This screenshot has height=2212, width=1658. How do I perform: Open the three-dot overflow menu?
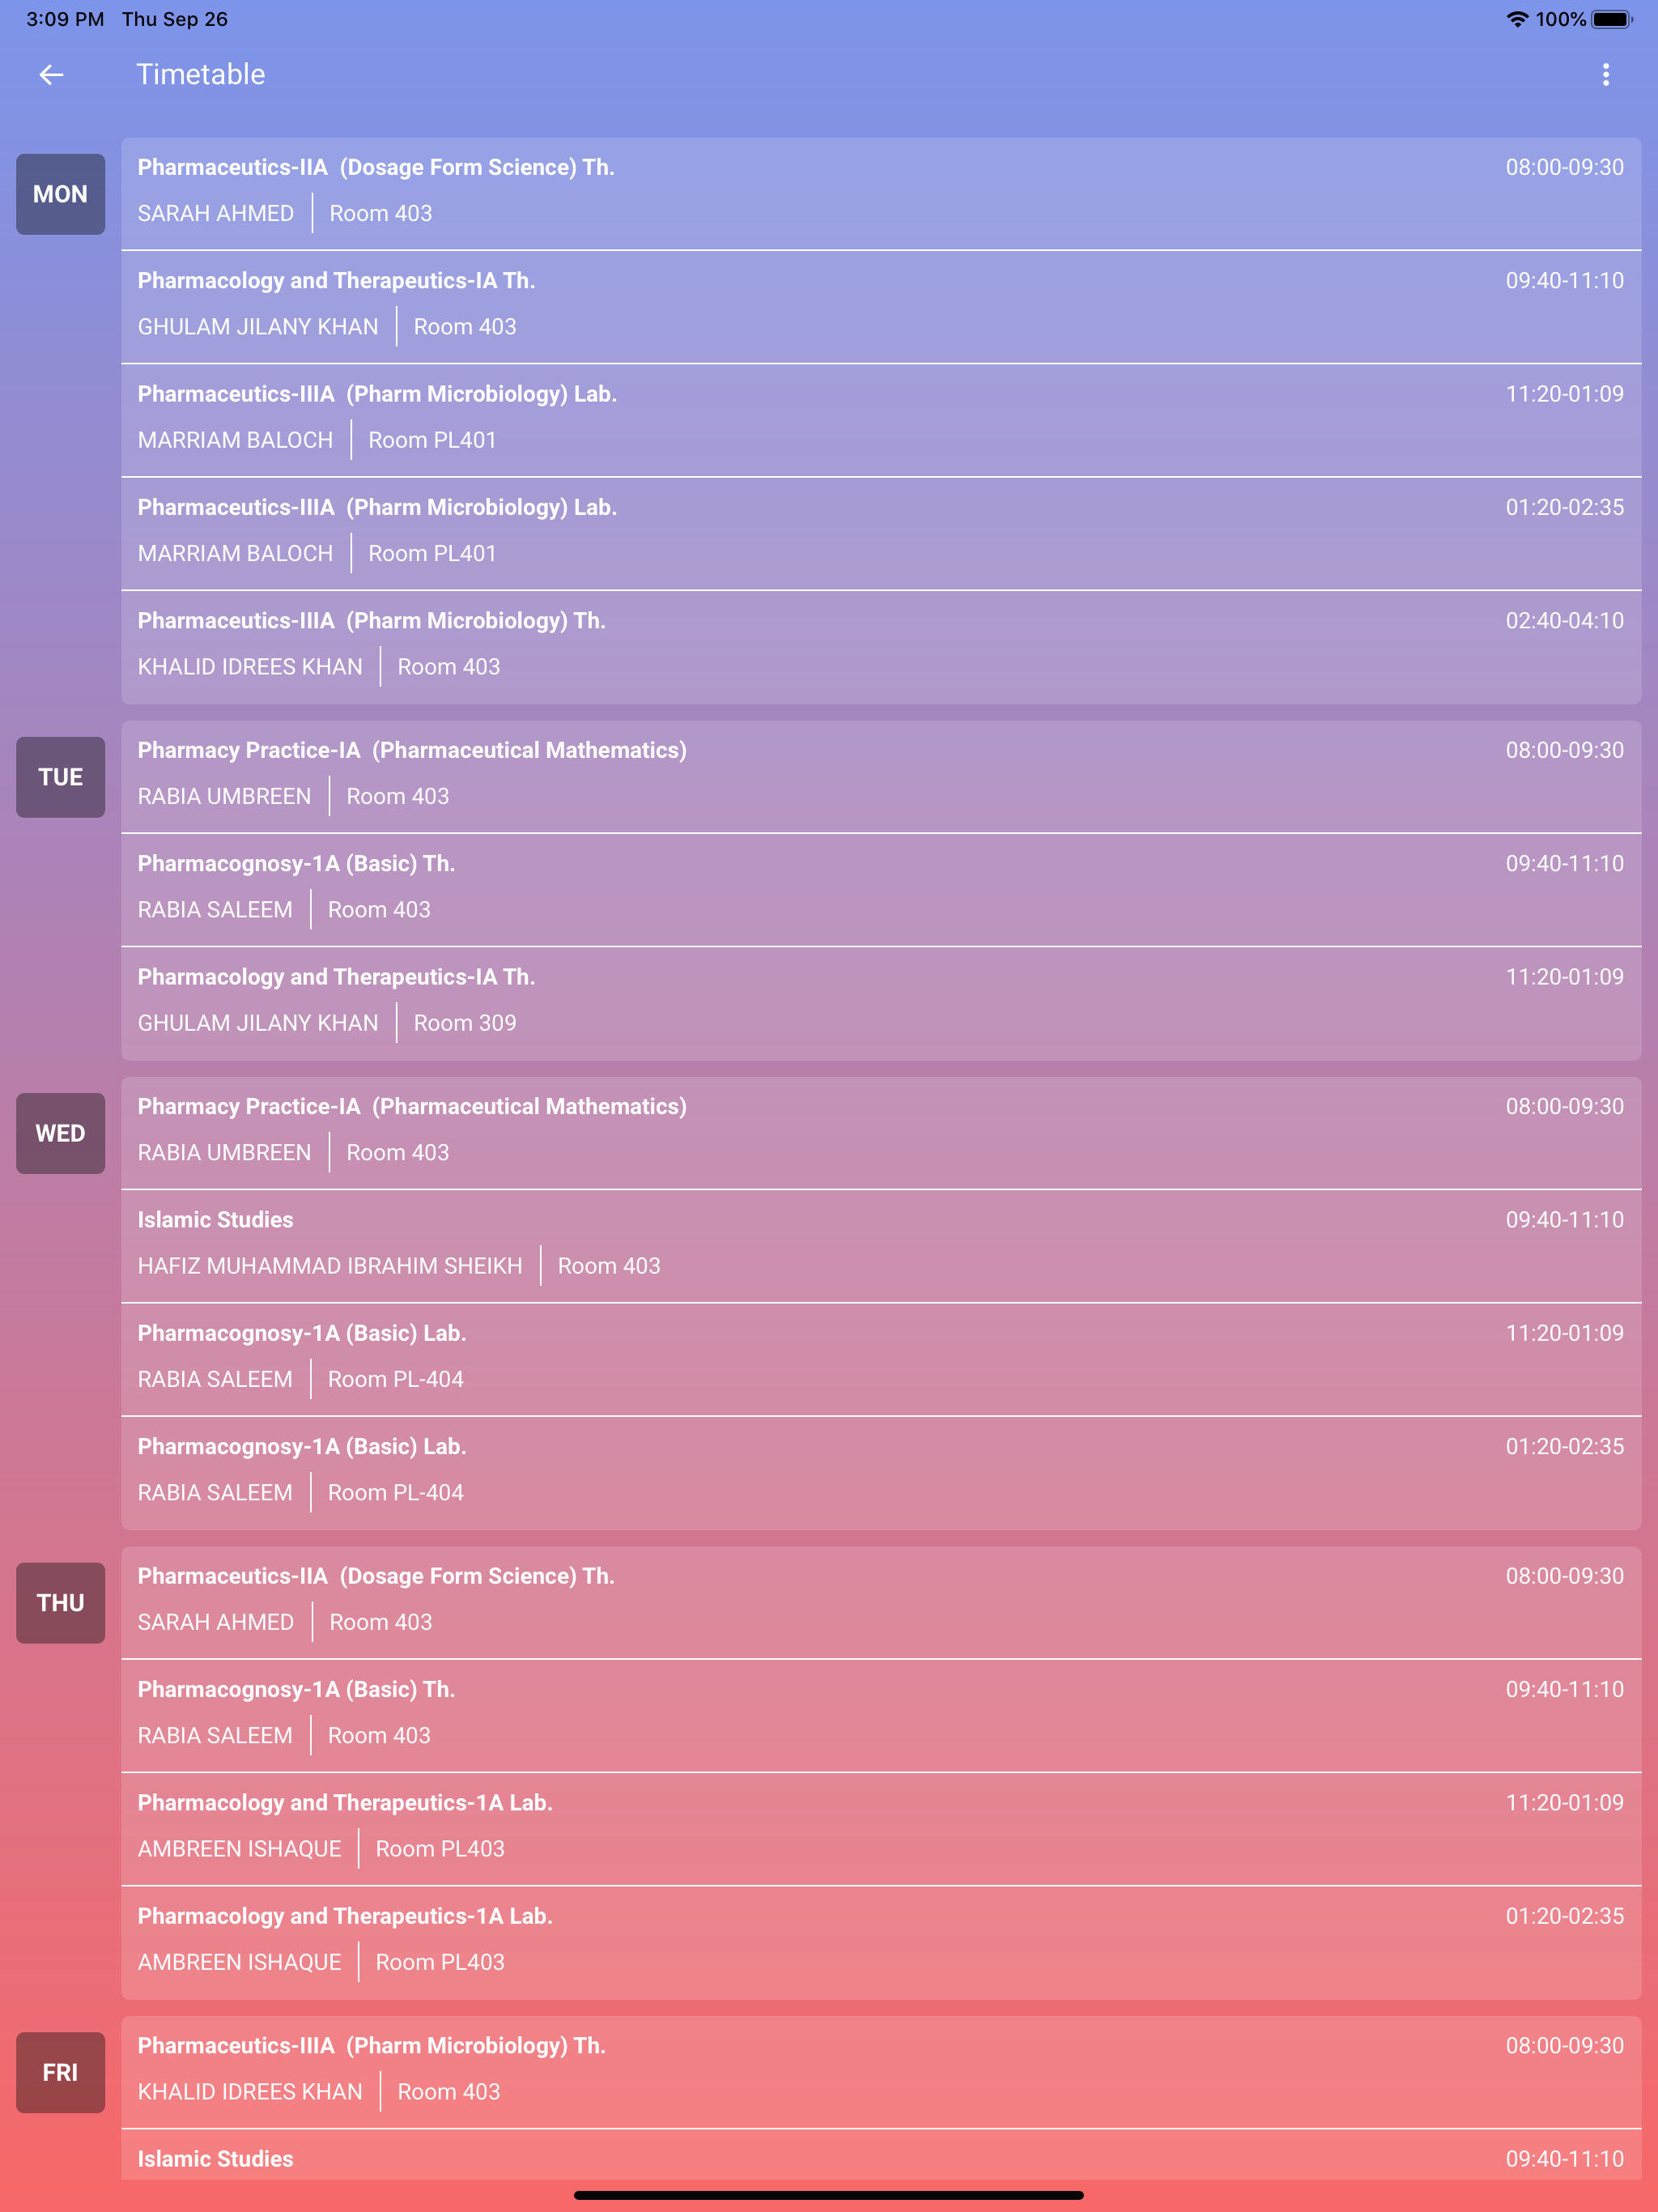coord(1605,75)
